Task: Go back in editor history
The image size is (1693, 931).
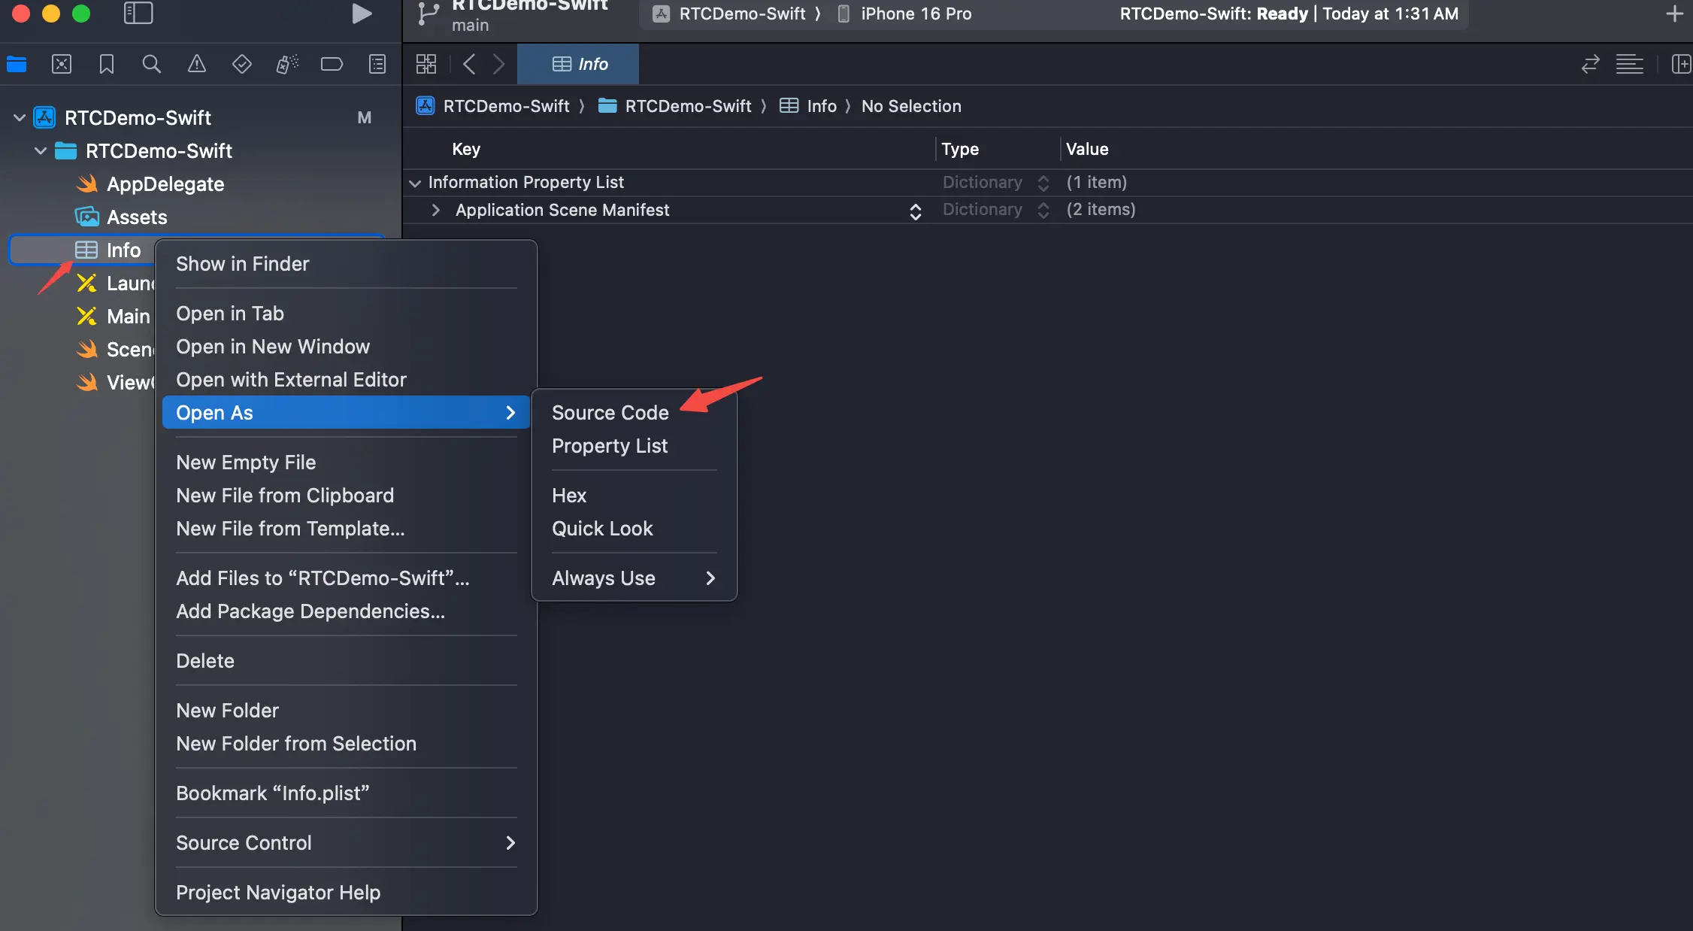Action: tap(469, 64)
